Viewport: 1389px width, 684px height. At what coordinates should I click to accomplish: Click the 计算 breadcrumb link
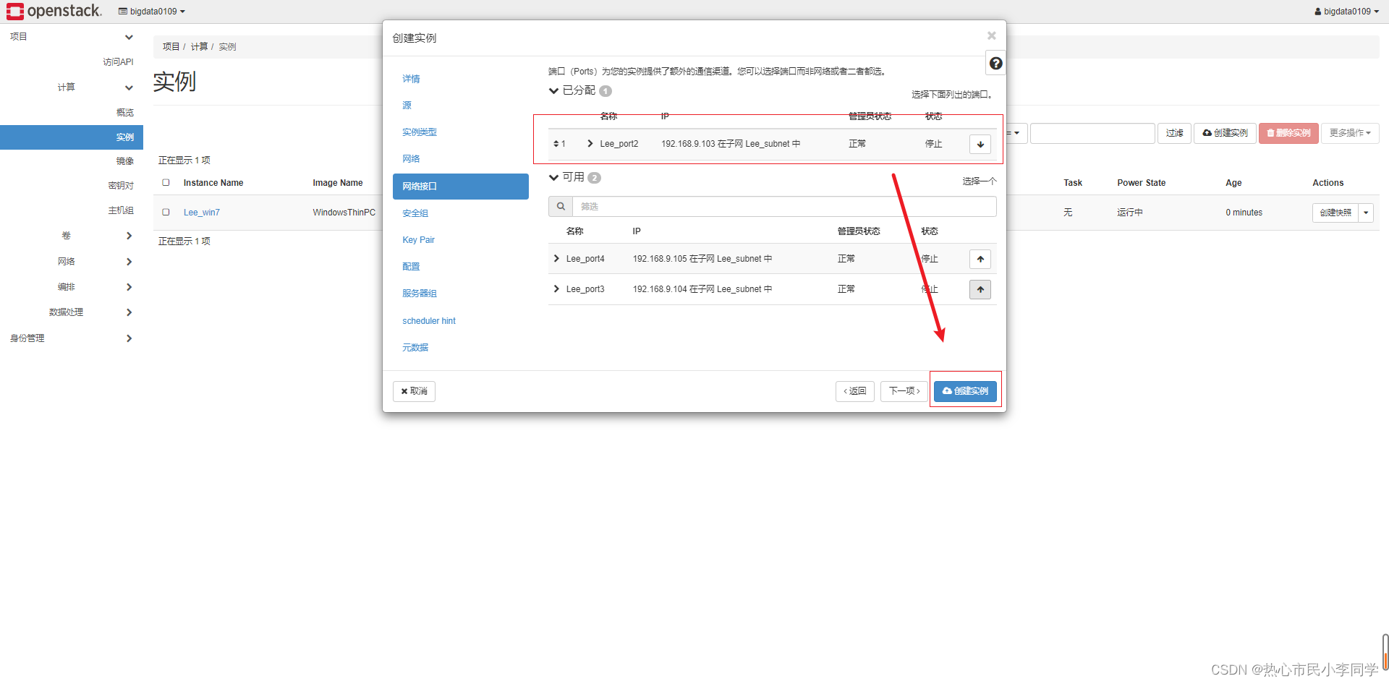point(199,46)
